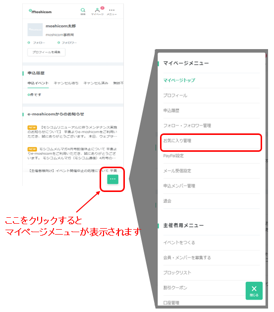Open the フォロワー count link
Screen dimensions: 274x312
click(67, 43)
